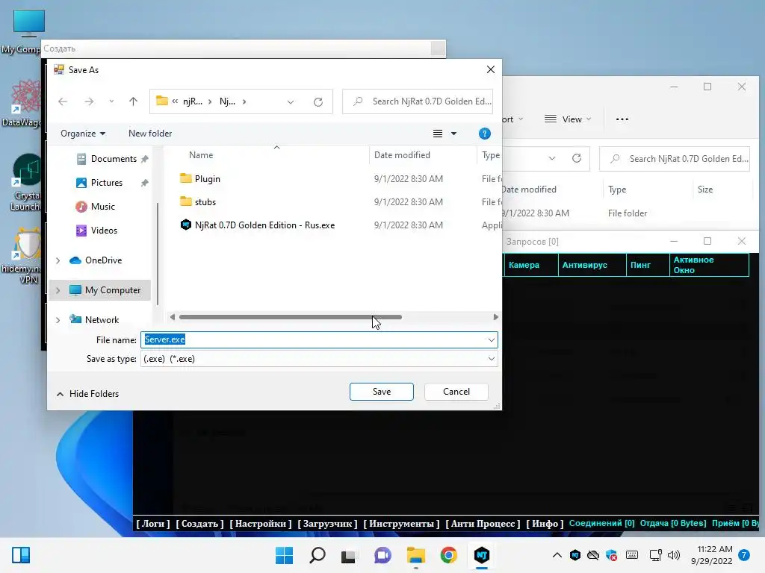Click the right arrow of horizontal scrollbar
Image resolution: width=765 pixels, height=573 pixels.
(x=496, y=317)
